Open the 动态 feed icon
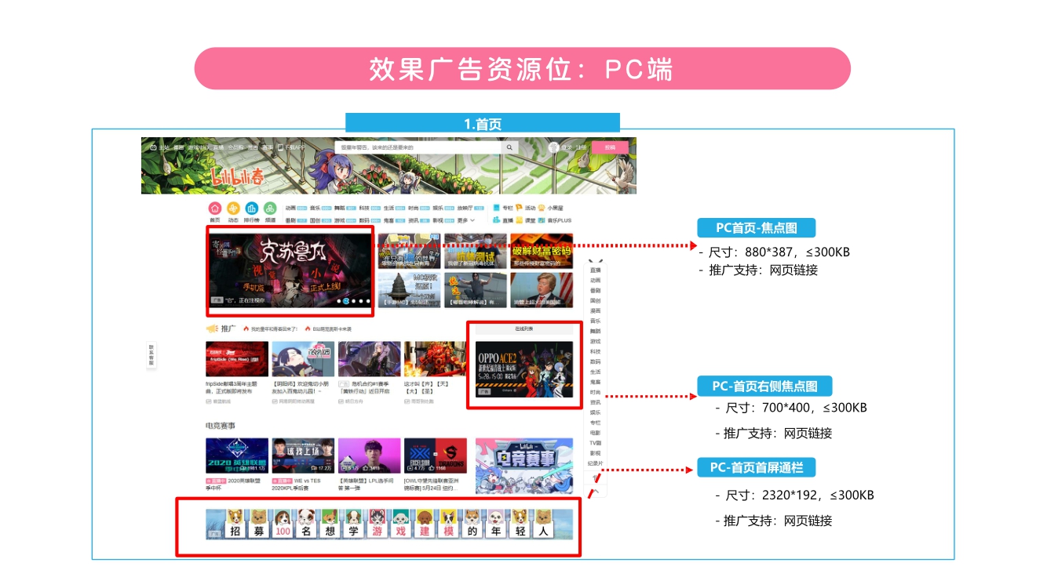 click(x=233, y=209)
